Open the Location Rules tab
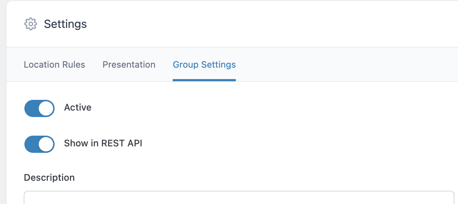Screen dimensions: 458x204 point(54,65)
